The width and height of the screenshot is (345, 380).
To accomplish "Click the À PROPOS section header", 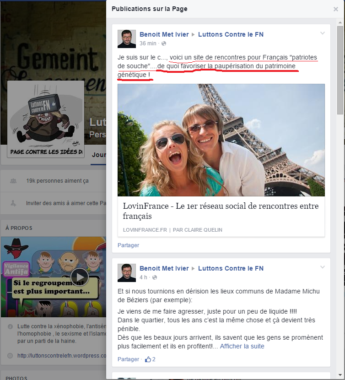I will coord(19,228).
